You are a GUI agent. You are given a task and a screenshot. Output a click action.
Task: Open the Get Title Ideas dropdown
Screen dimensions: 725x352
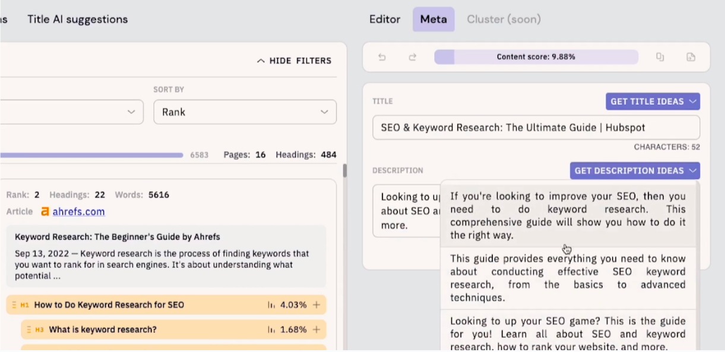tap(653, 102)
